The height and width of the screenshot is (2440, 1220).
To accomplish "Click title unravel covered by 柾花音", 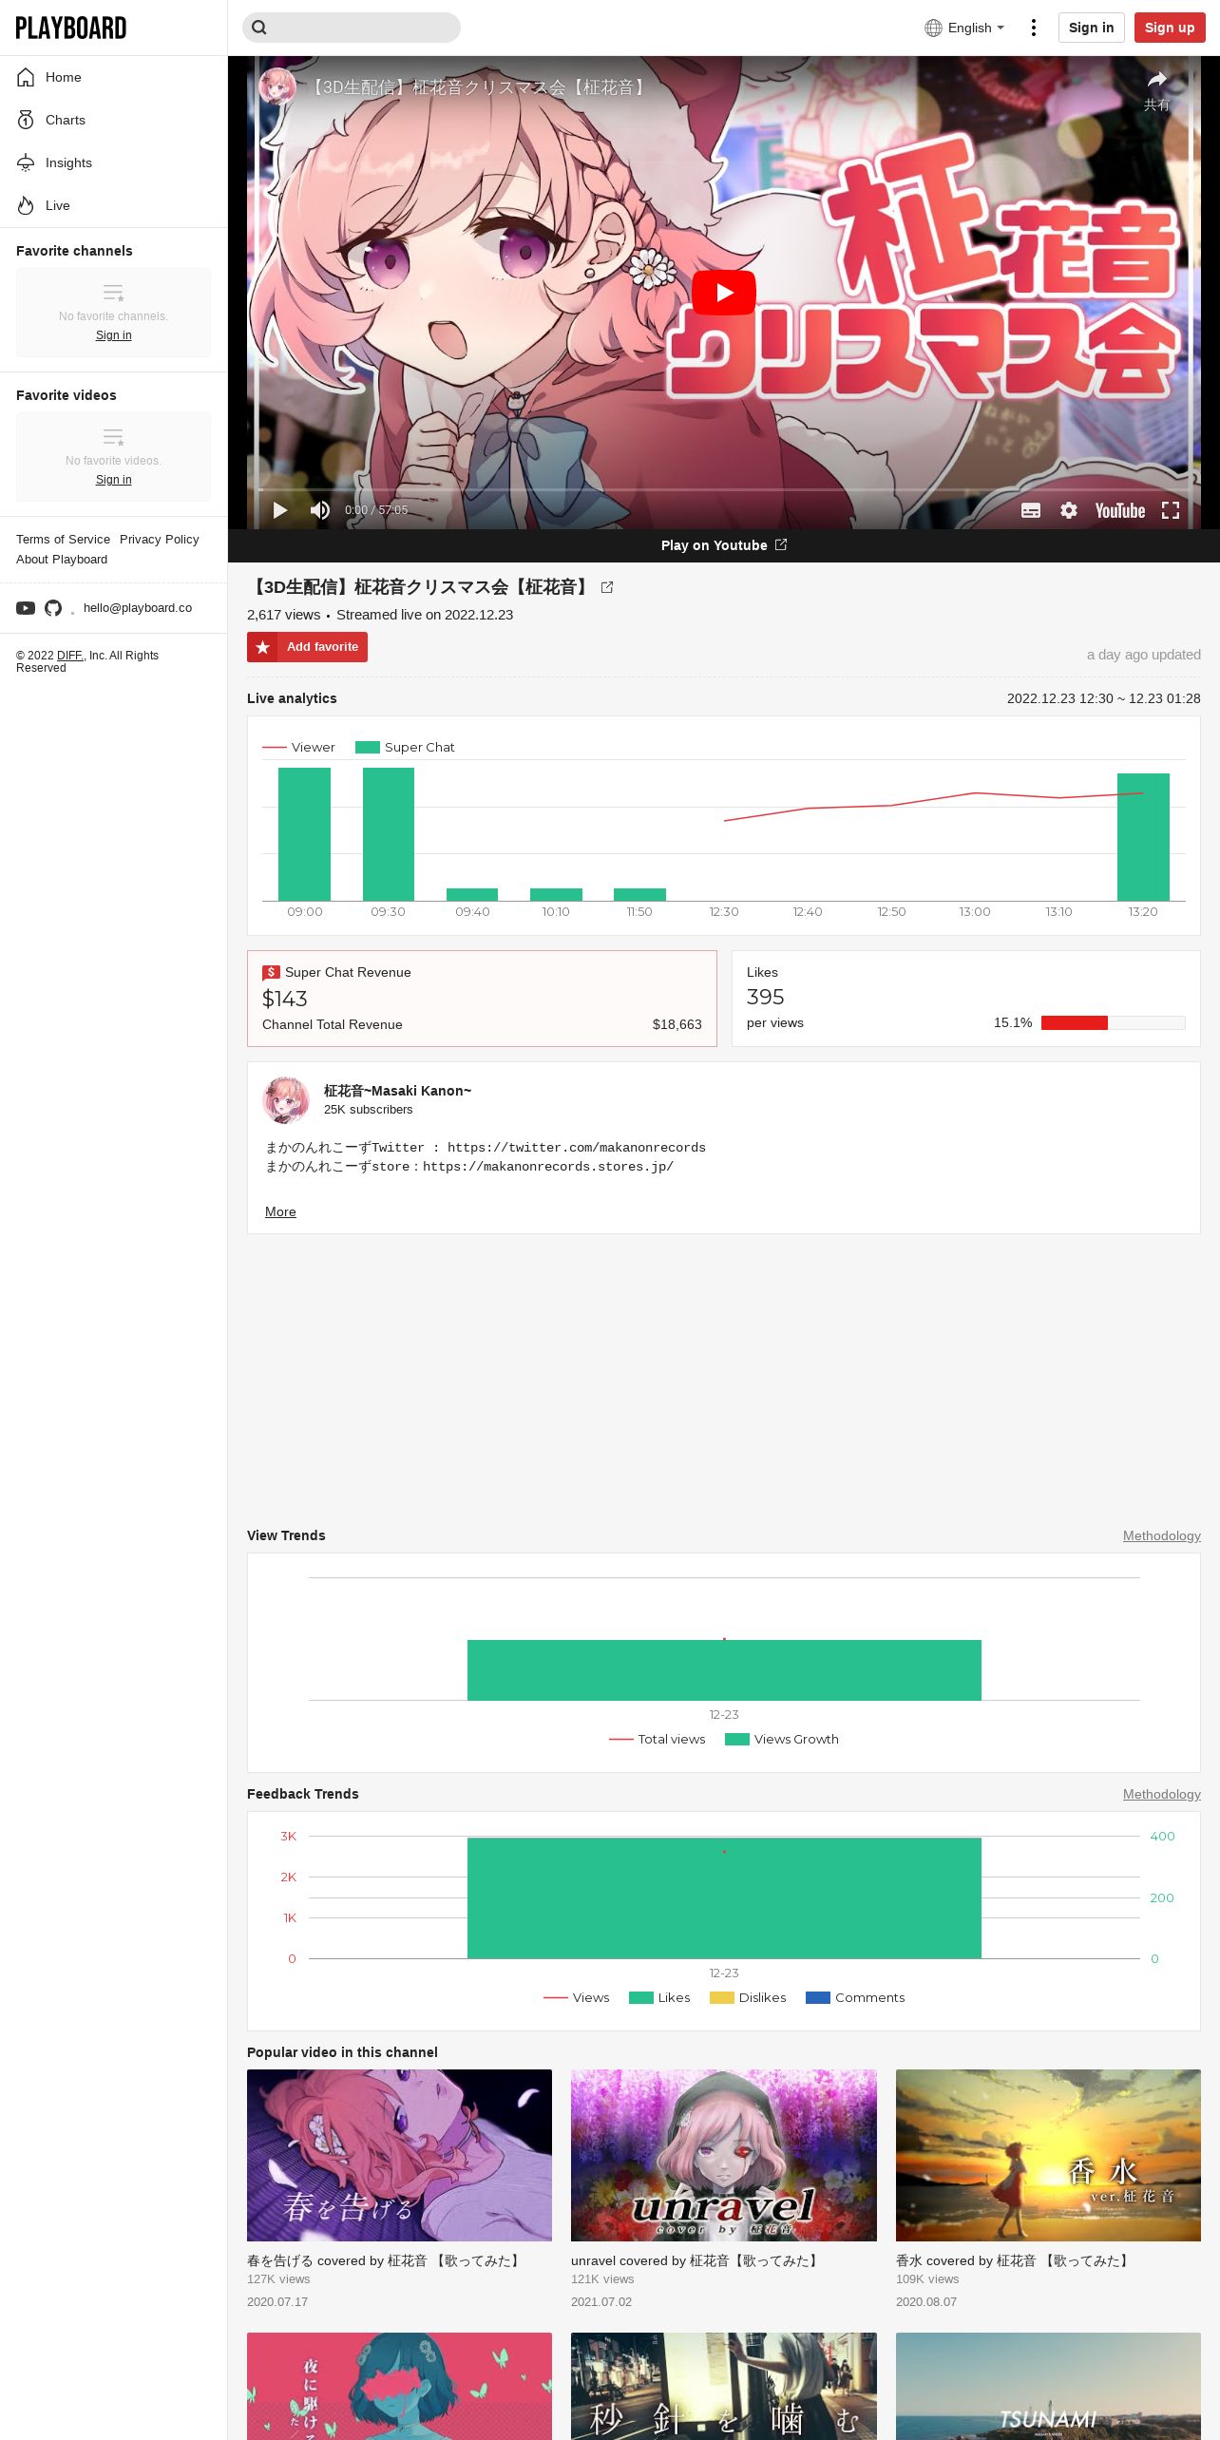I will pyautogui.click(x=696, y=2260).
